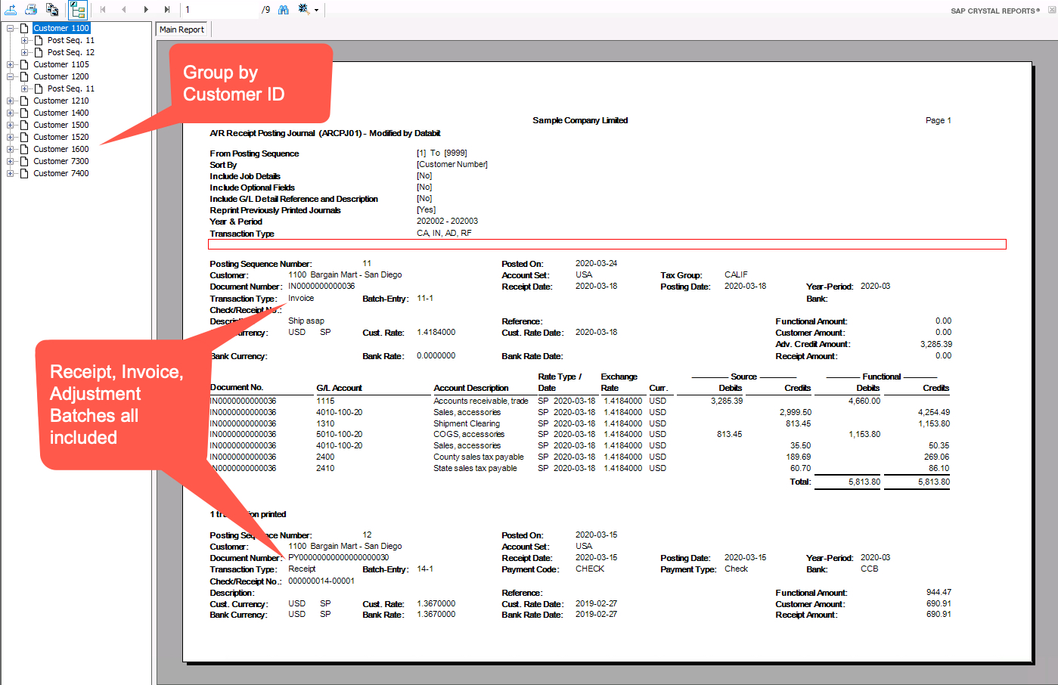Select Customer 7400 in the group tree
This screenshot has width=1058, height=685.
[61, 173]
